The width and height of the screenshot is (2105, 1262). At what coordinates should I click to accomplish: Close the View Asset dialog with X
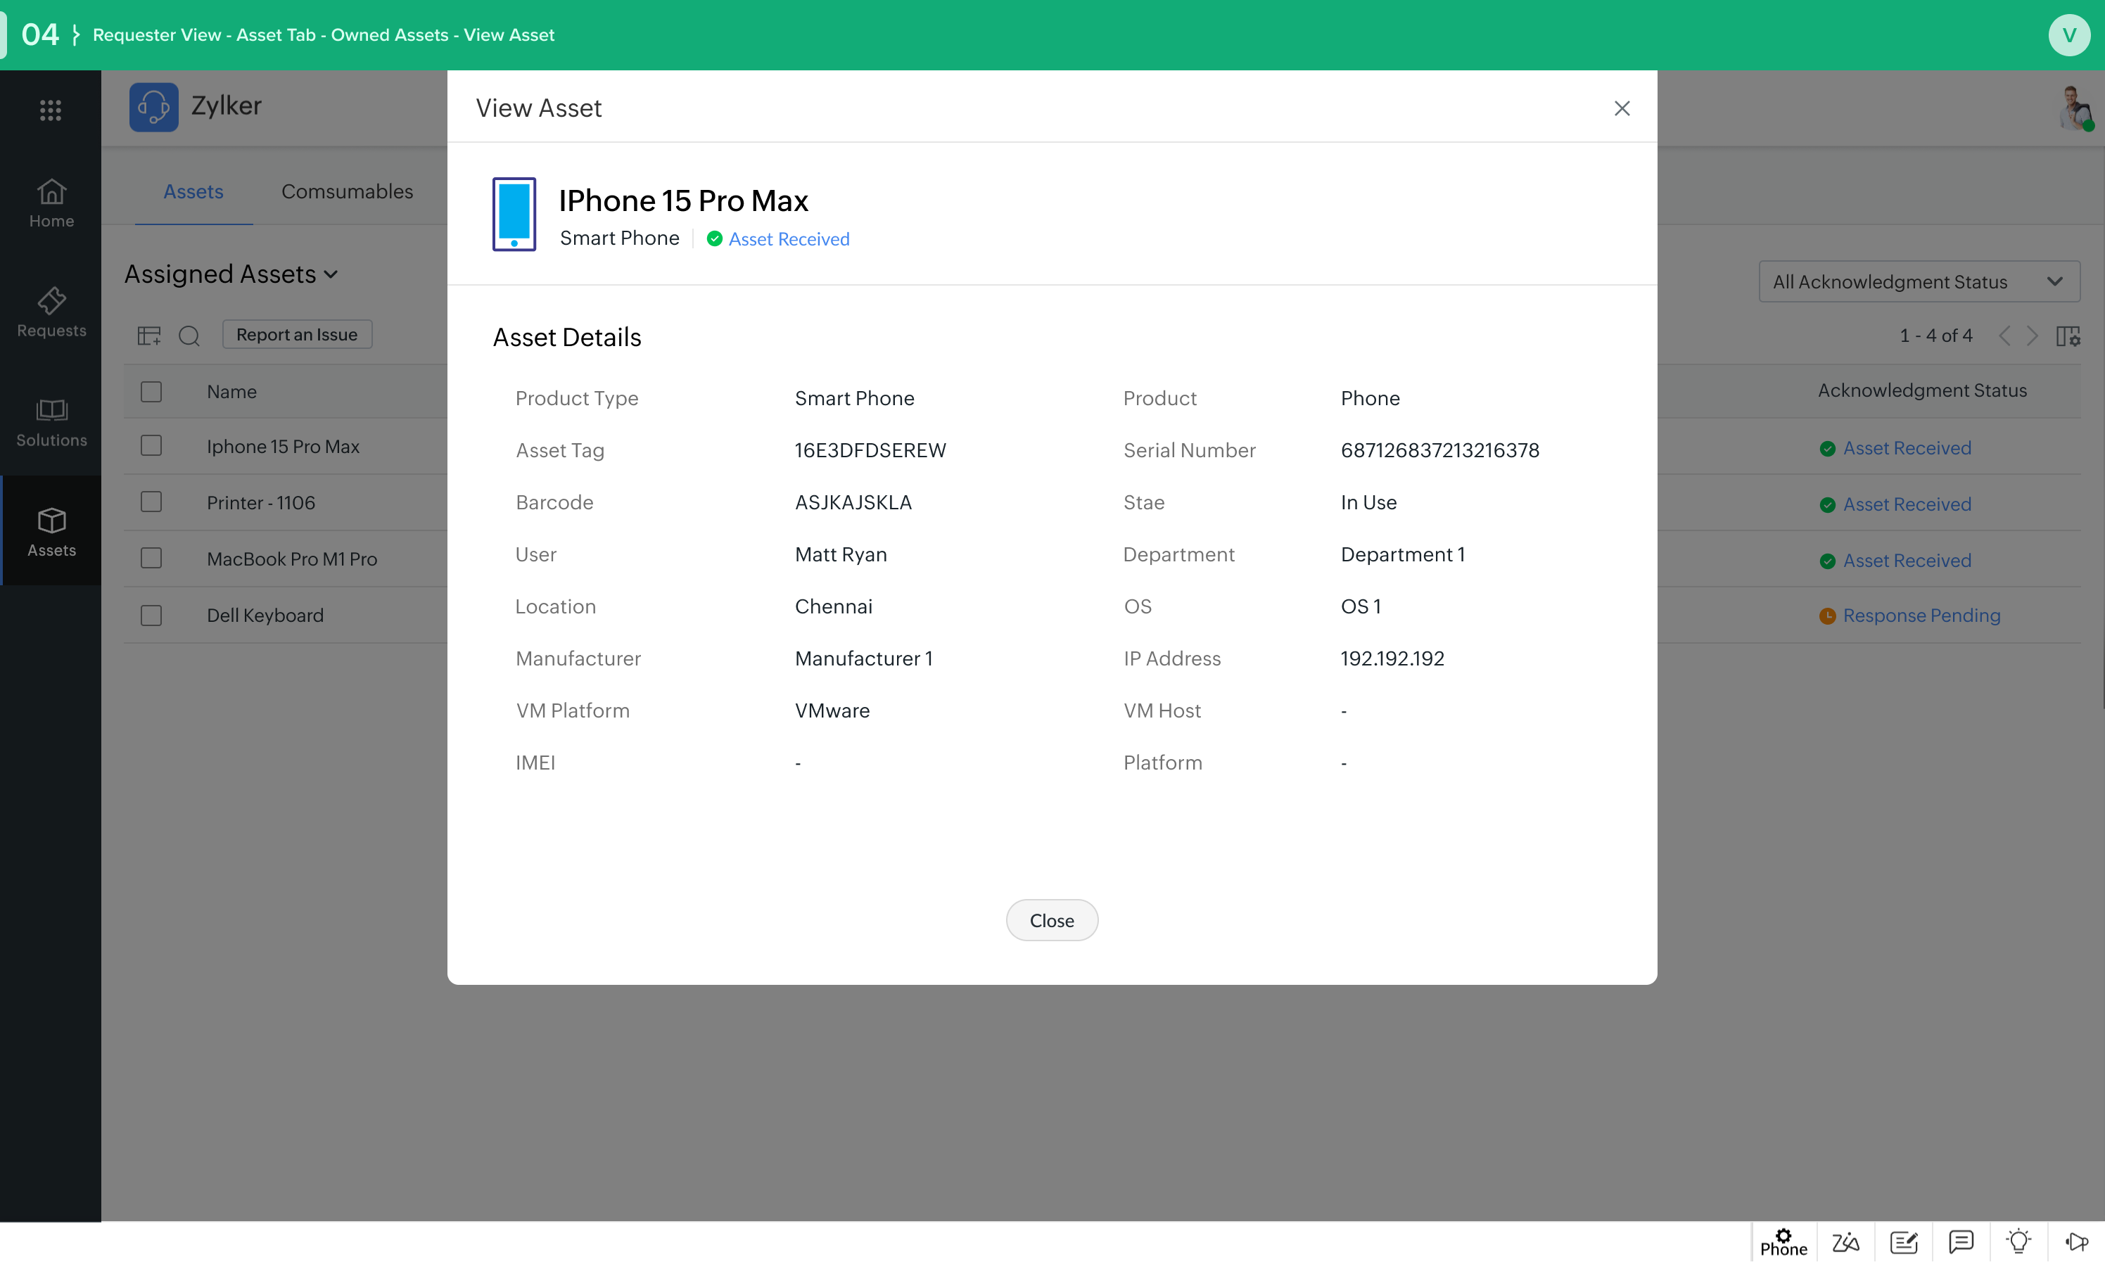coord(1621,108)
